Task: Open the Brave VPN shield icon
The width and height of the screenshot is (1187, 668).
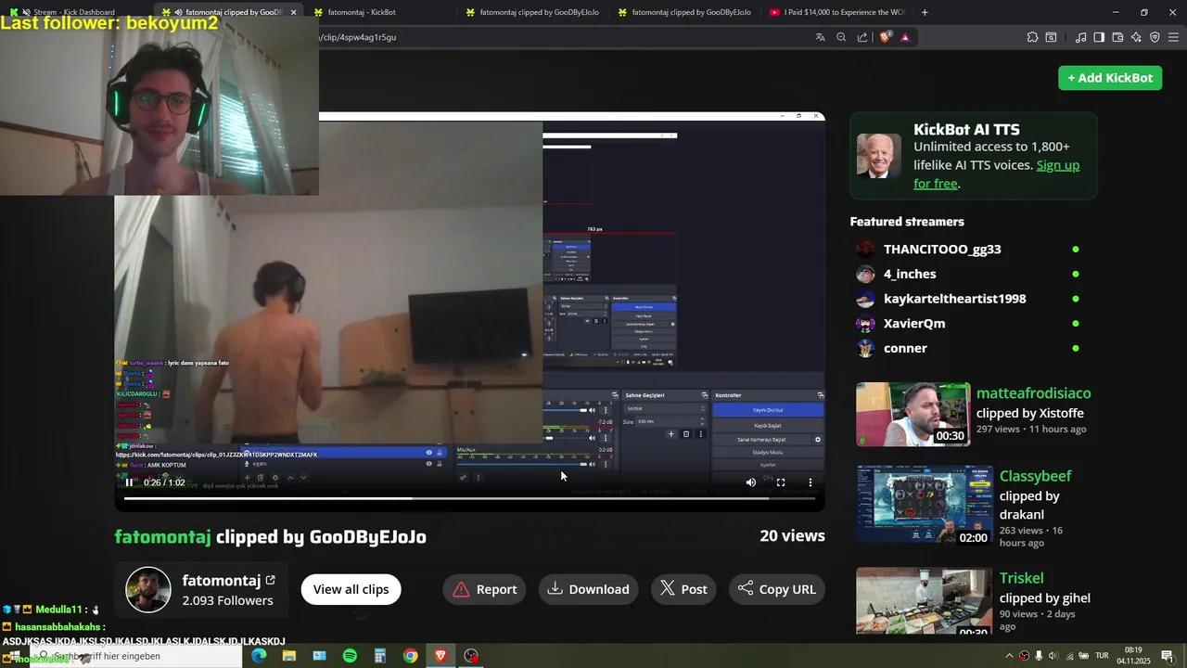Action: coord(1155,37)
